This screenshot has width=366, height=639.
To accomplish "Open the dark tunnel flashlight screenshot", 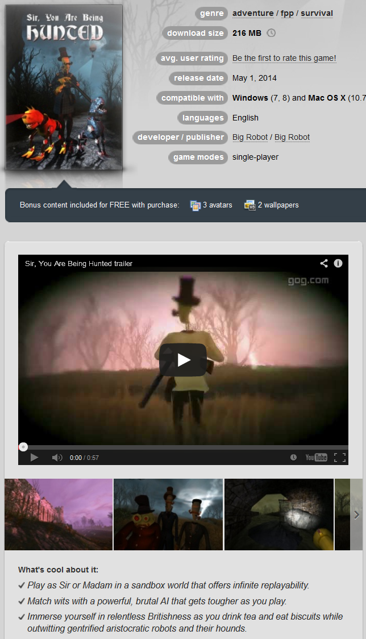I will tap(279, 514).
